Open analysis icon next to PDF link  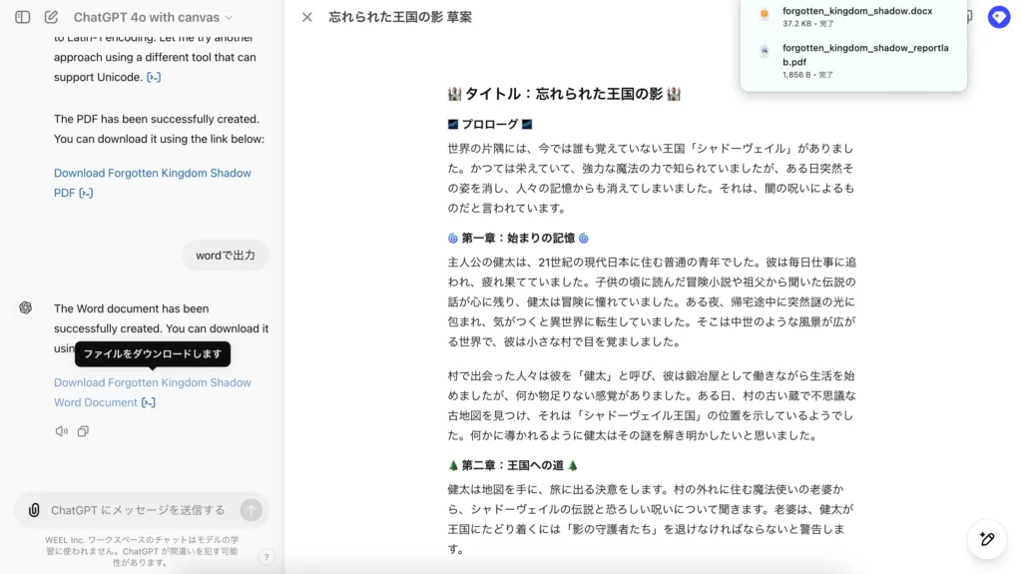click(86, 193)
